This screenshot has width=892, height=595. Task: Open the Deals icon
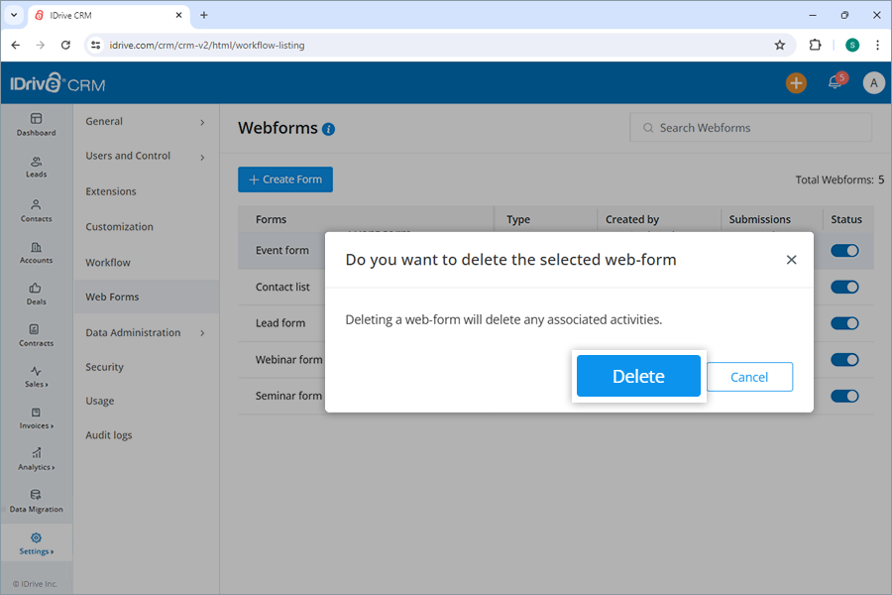pos(36,292)
